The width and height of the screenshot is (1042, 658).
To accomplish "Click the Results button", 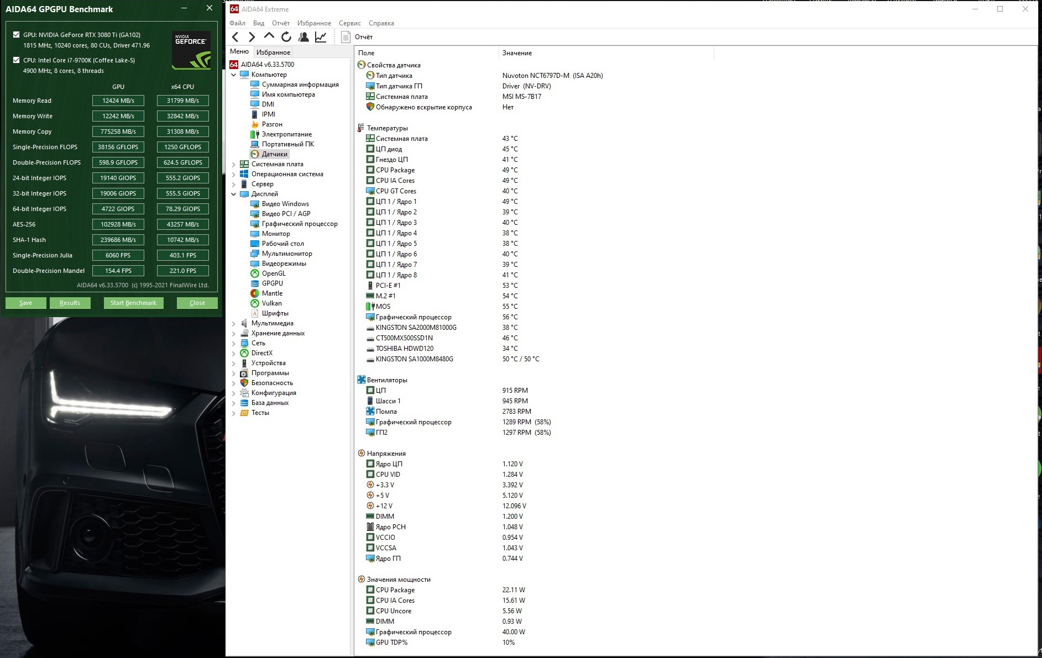I will tap(70, 303).
